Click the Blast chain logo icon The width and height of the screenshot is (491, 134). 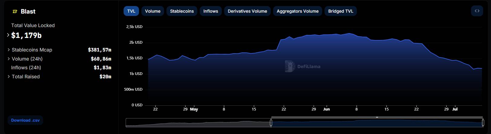pyautogui.click(x=15, y=11)
